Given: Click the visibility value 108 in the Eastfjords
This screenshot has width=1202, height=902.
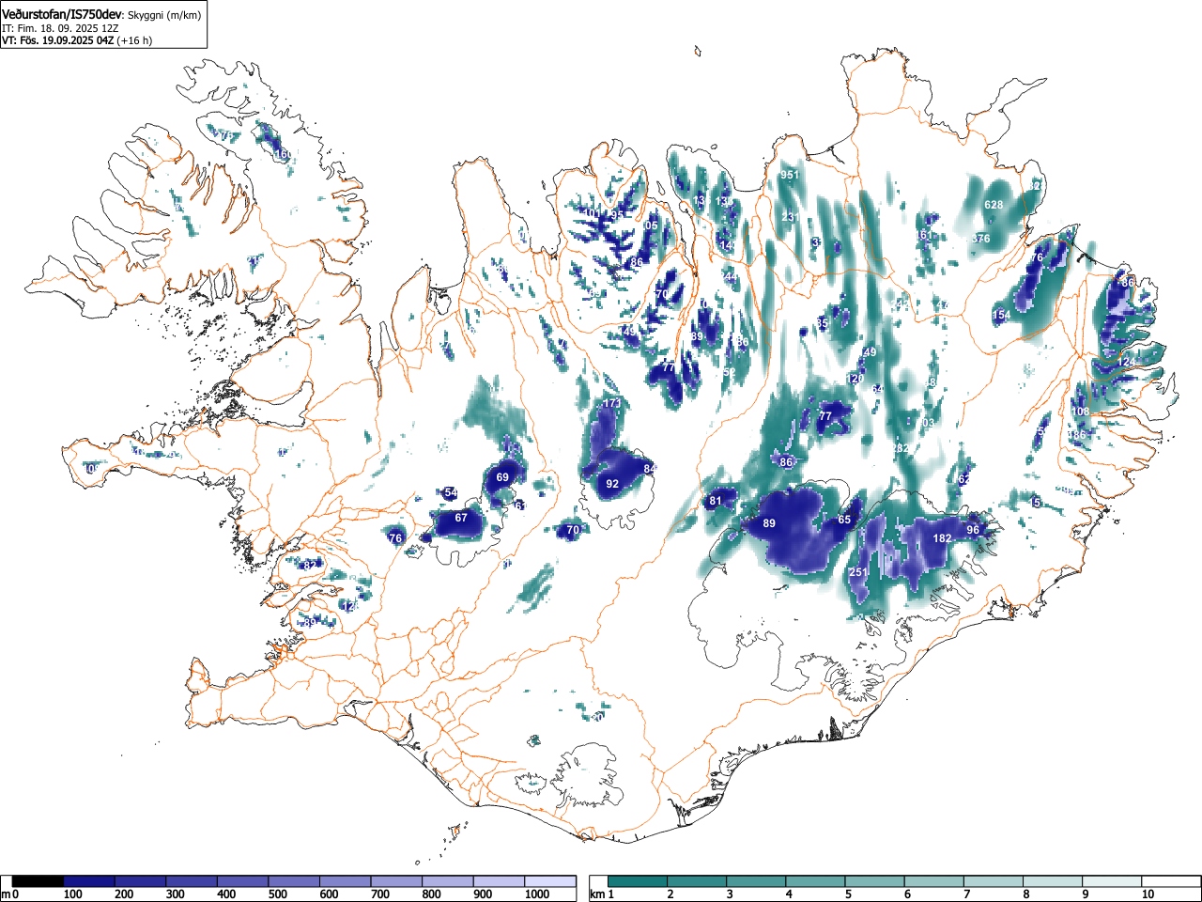Looking at the screenshot, I should [x=1081, y=412].
